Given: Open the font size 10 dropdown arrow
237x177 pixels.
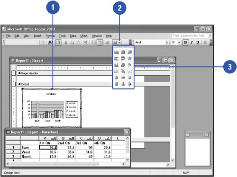Looking at the screenshot, I should [x=179, y=42].
